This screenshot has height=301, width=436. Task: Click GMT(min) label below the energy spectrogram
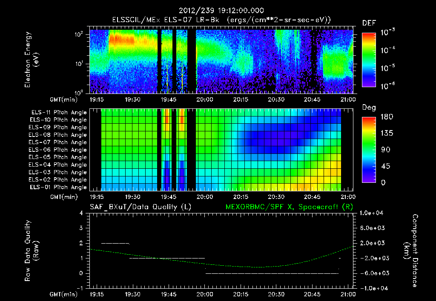[x=64, y=99]
